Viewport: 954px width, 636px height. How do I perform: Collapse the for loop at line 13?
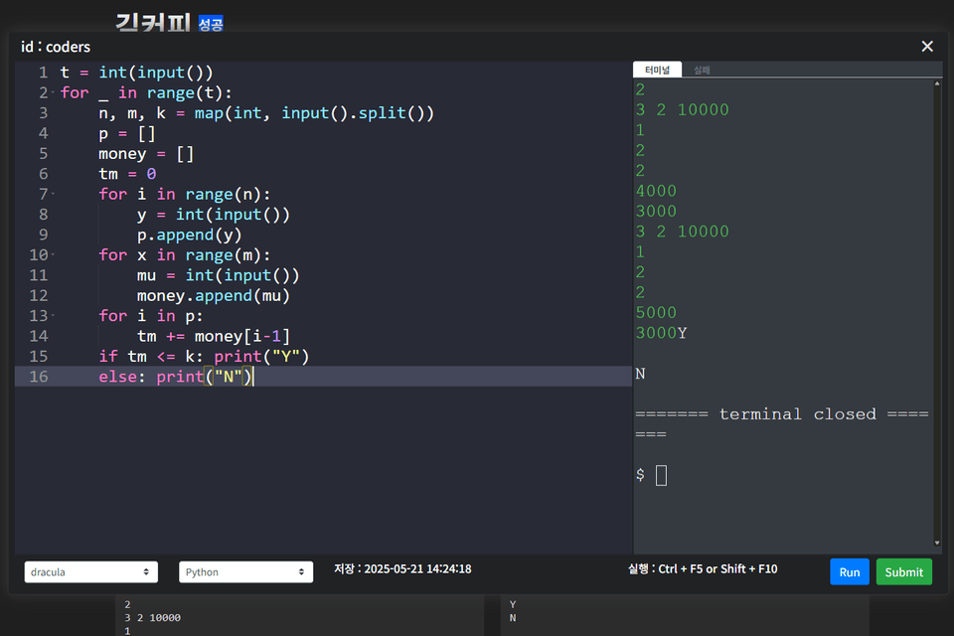53,316
